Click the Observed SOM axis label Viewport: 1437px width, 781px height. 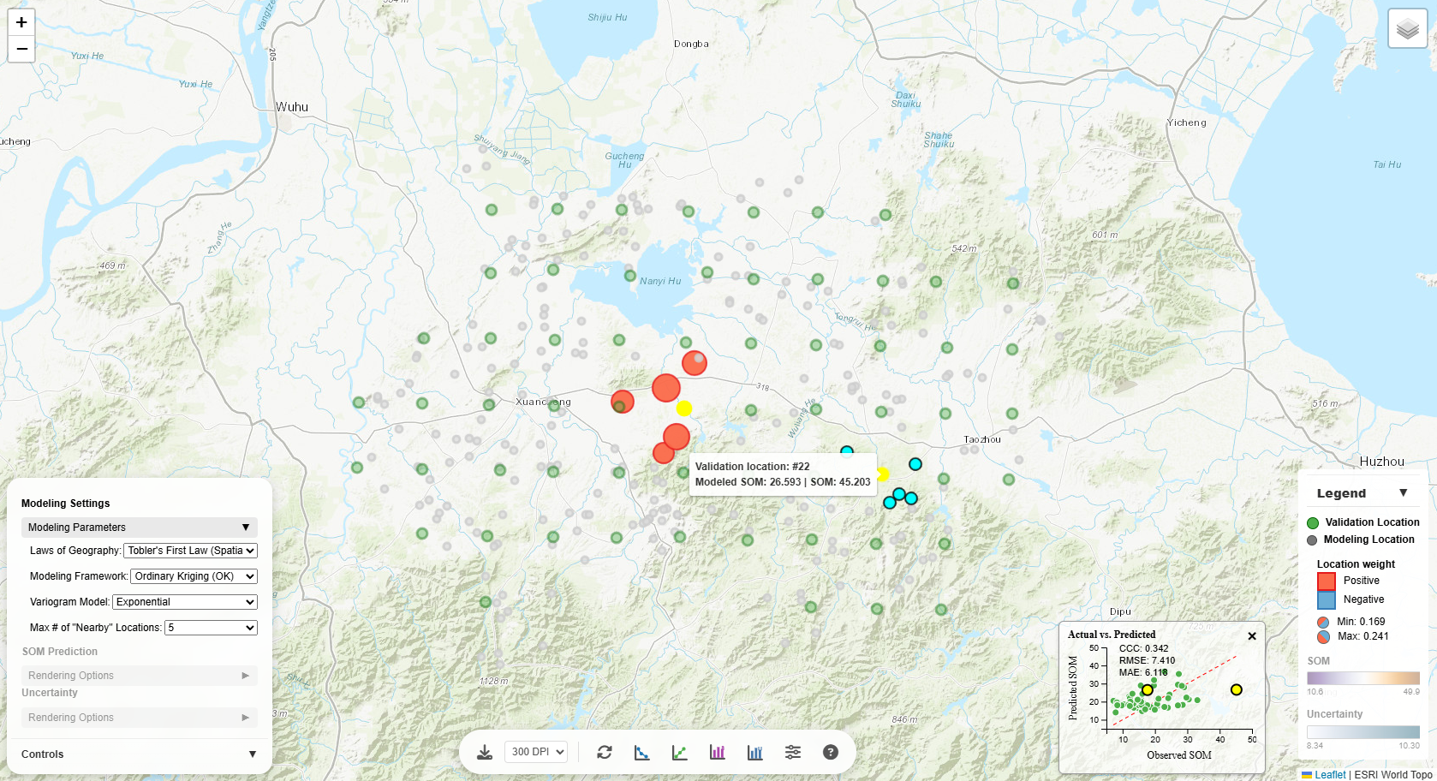[x=1179, y=755]
